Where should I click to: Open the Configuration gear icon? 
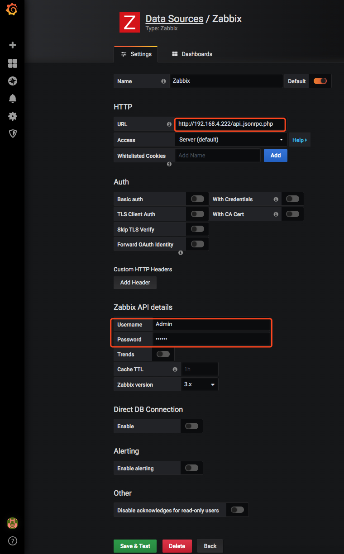[13, 116]
